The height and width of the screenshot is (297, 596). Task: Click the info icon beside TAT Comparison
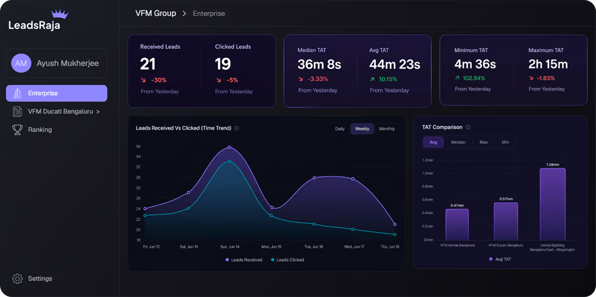pos(468,127)
